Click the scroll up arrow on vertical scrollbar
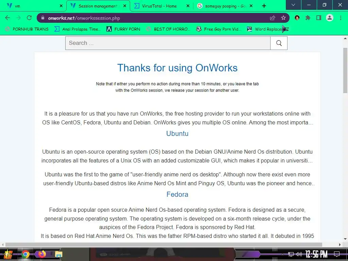 click(x=345, y=39)
